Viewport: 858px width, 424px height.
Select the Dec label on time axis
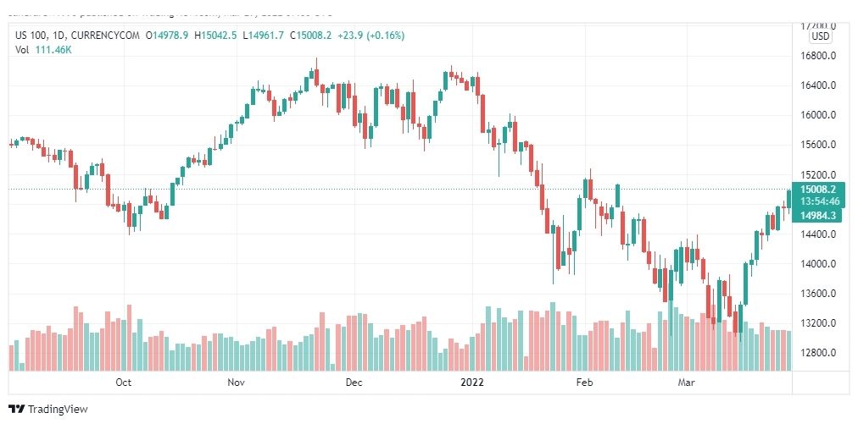tap(354, 383)
